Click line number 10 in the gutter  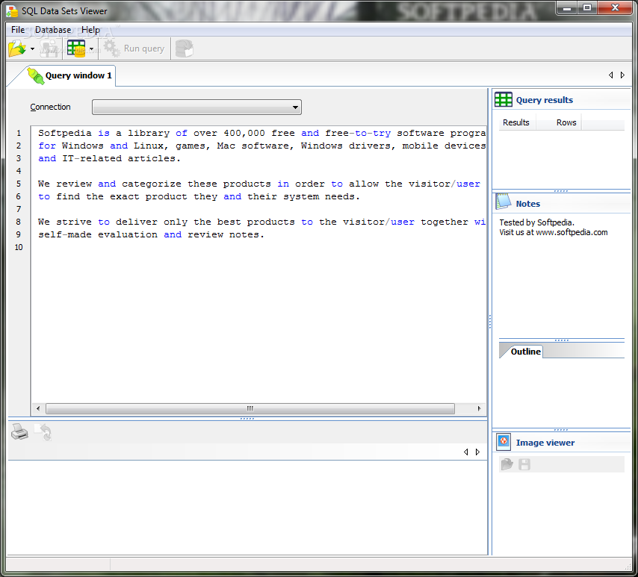click(19, 247)
